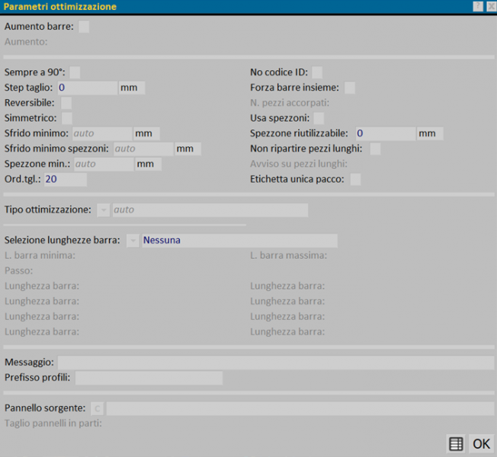Click the table grid icon beside OK
497x457 pixels.
(456, 443)
